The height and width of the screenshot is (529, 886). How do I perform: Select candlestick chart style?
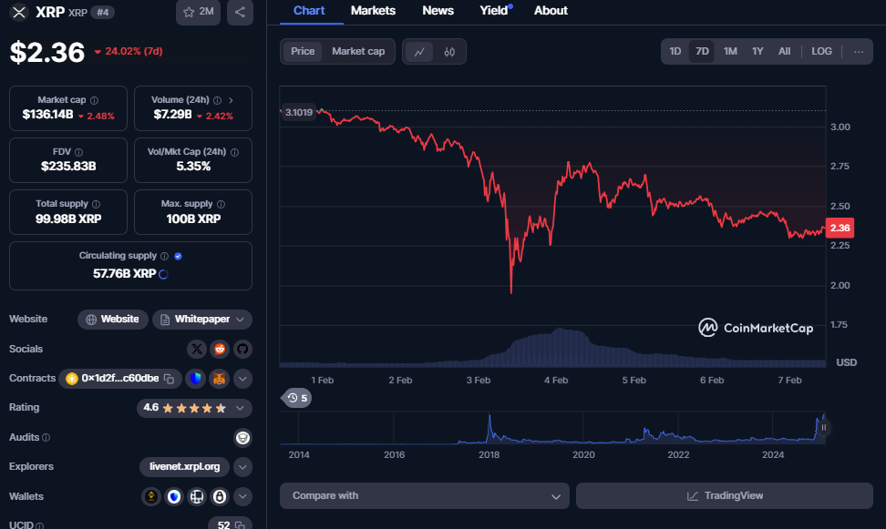pyautogui.click(x=449, y=52)
